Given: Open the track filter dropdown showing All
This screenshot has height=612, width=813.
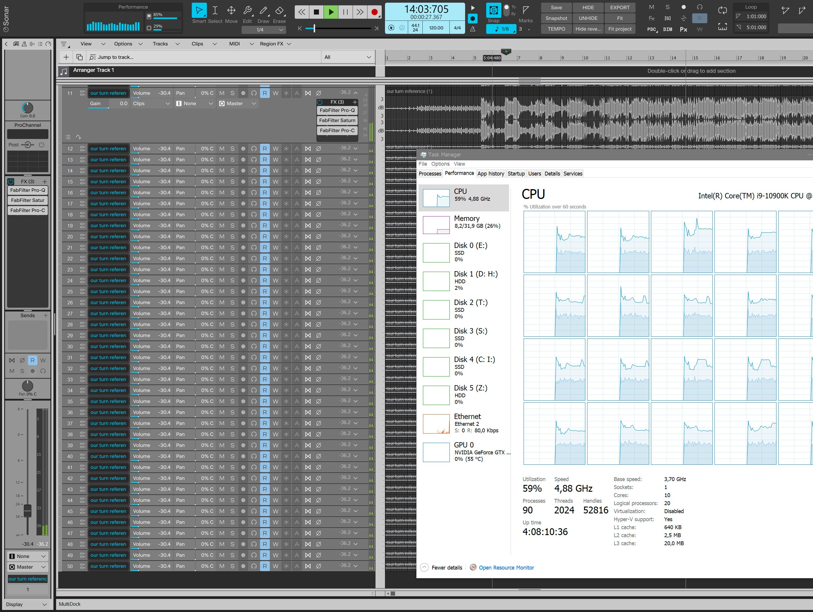Looking at the screenshot, I should 348,57.
